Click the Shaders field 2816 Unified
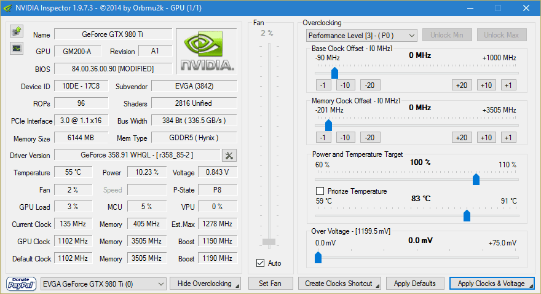The height and width of the screenshot is (294, 541). (x=194, y=103)
